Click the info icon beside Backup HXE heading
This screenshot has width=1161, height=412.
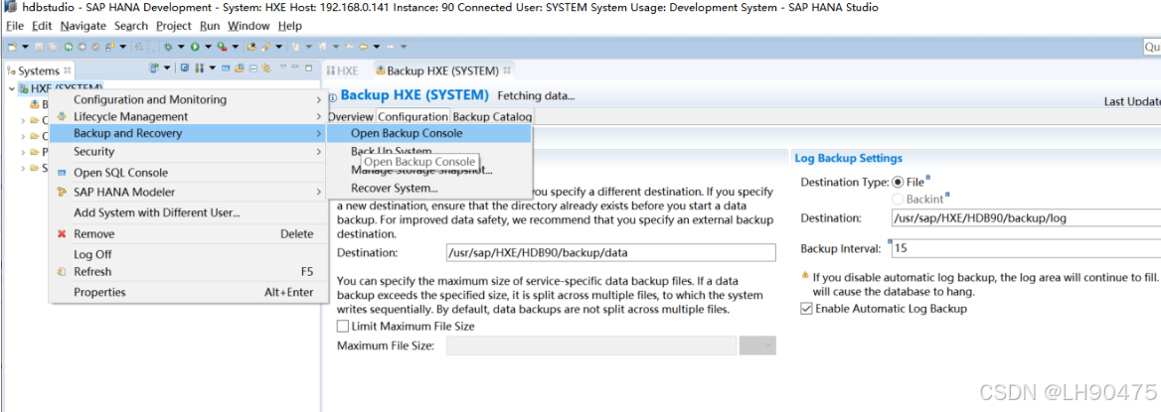pos(332,97)
